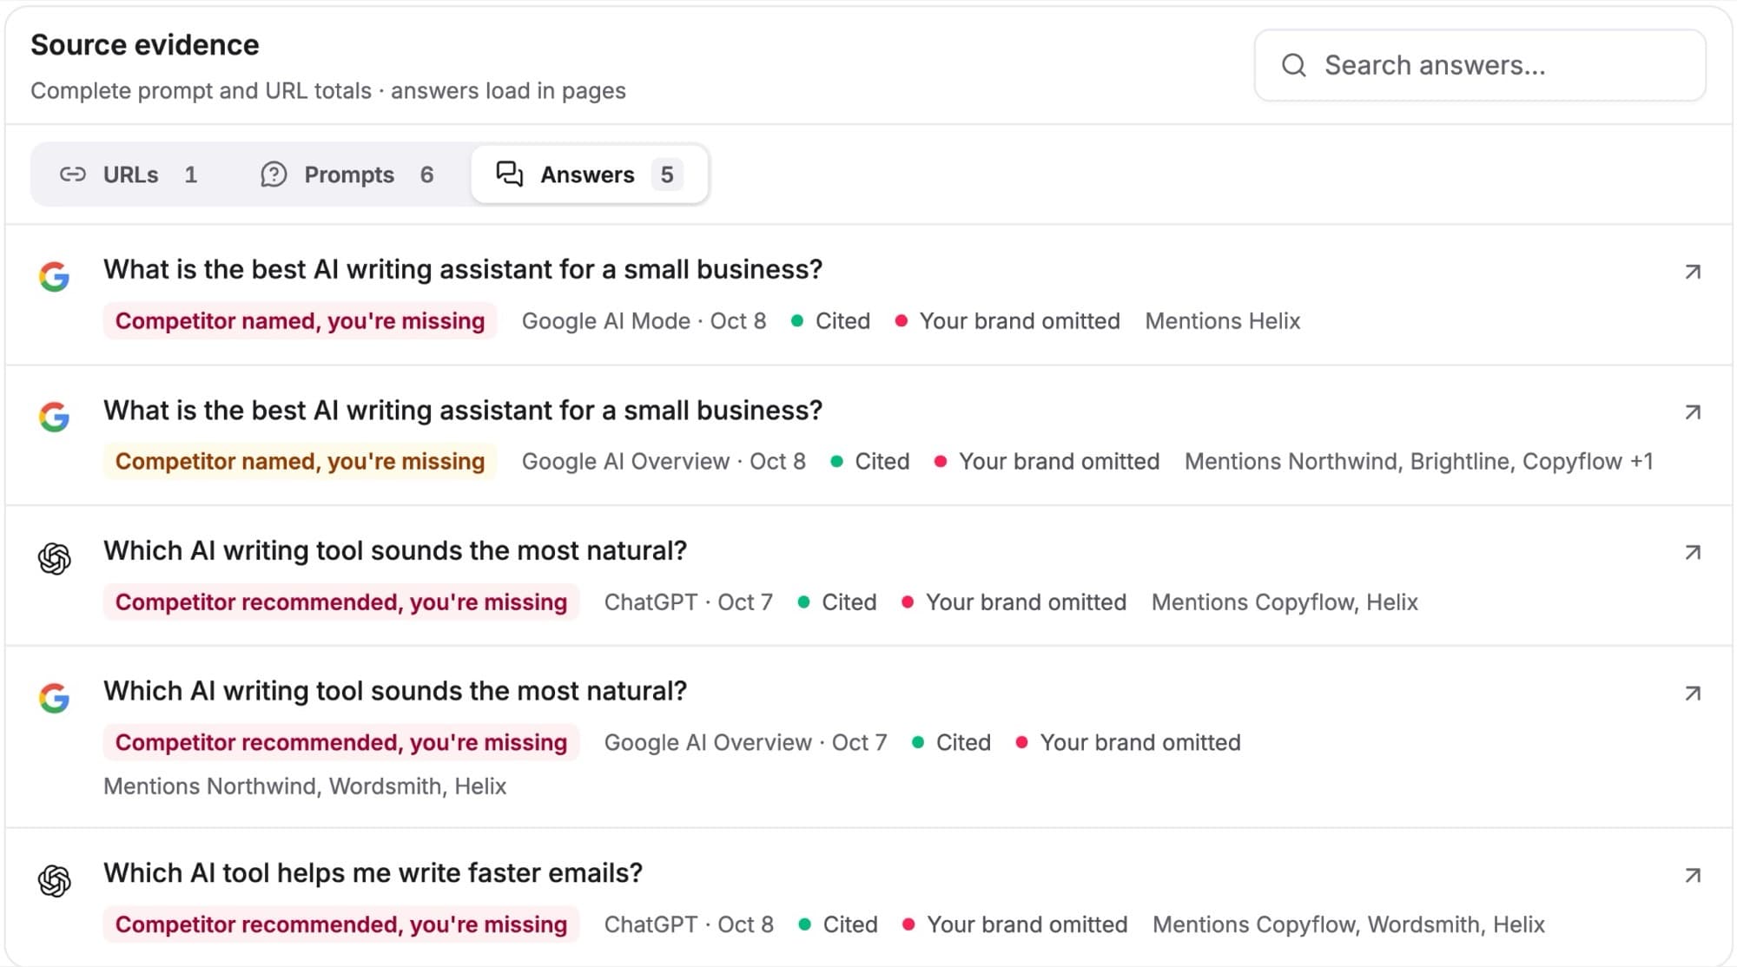Open the most natural question in ChatGPT row

click(x=395, y=551)
